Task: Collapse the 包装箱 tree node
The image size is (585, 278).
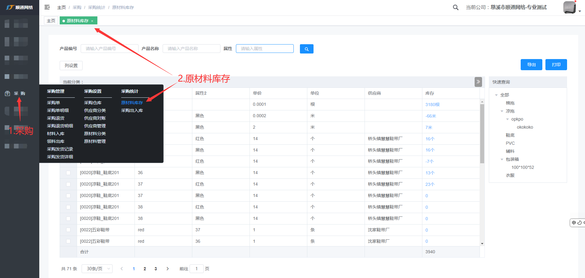Action: 502,160
